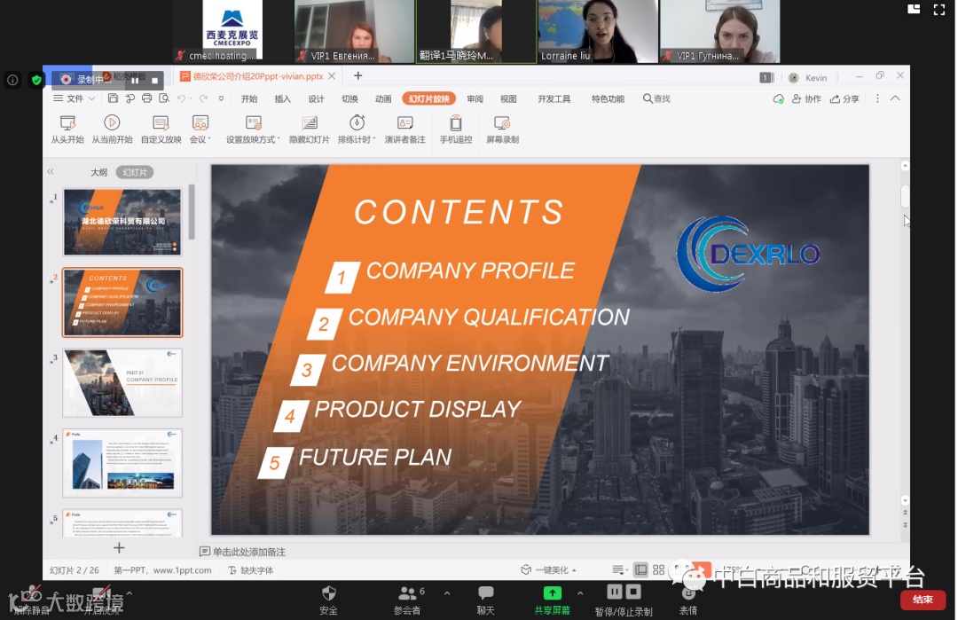The height and width of the screenshot is (620, 958).
Task: Click the undo arrow
Action: pyautogui.click(x=181, y=98)
